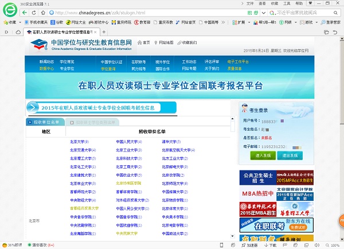Open a new tab with the plus button
This screenshot has width=344, height=249.
tap(104, 32)
